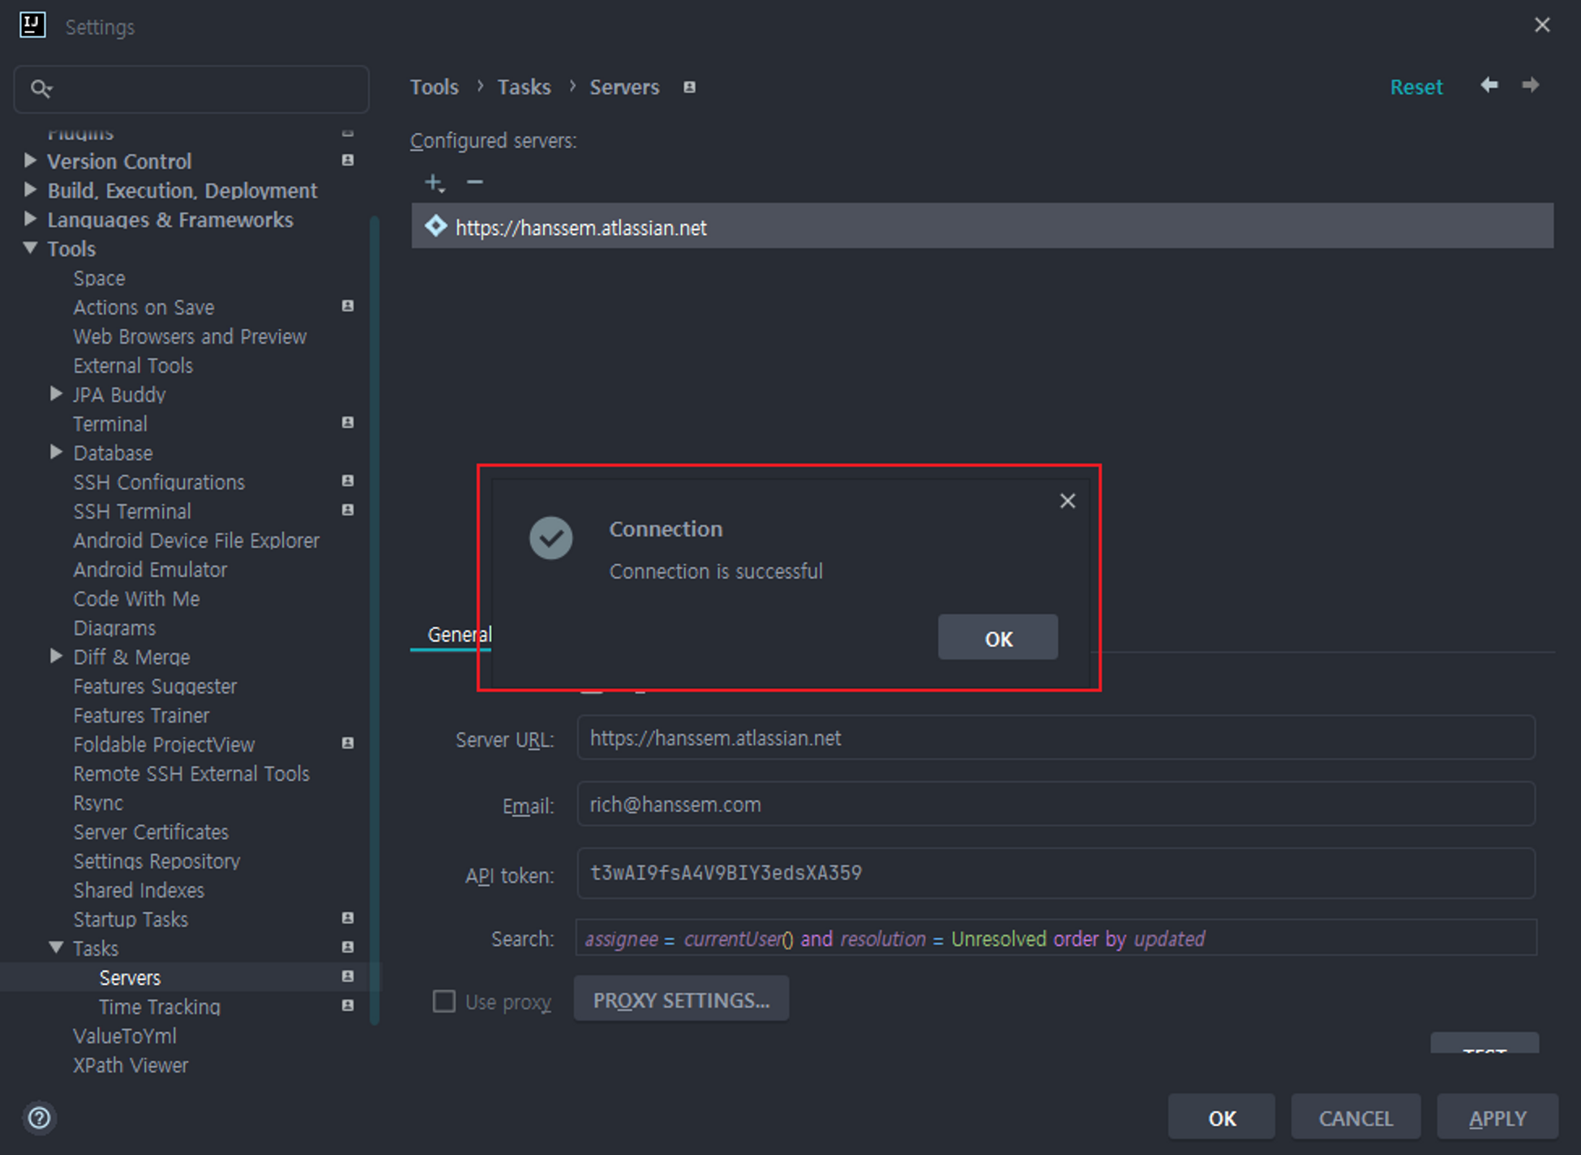Click the remove server minus icon
The height and width of the screenshot is (1155, 1581).
point(475,182)
